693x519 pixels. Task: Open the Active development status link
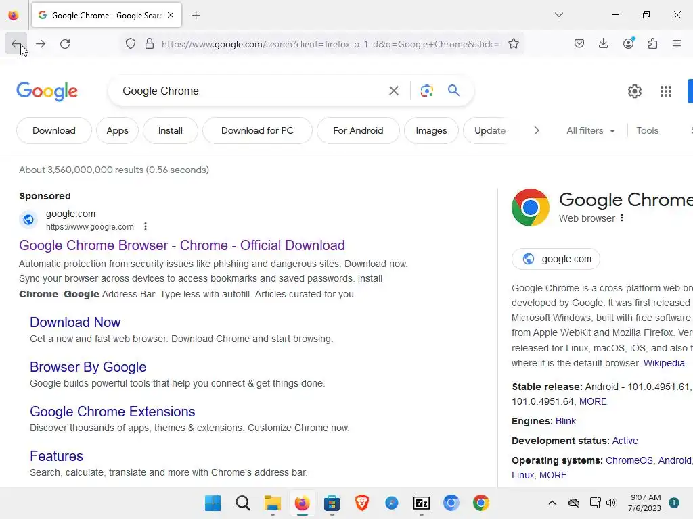(625, 441)
